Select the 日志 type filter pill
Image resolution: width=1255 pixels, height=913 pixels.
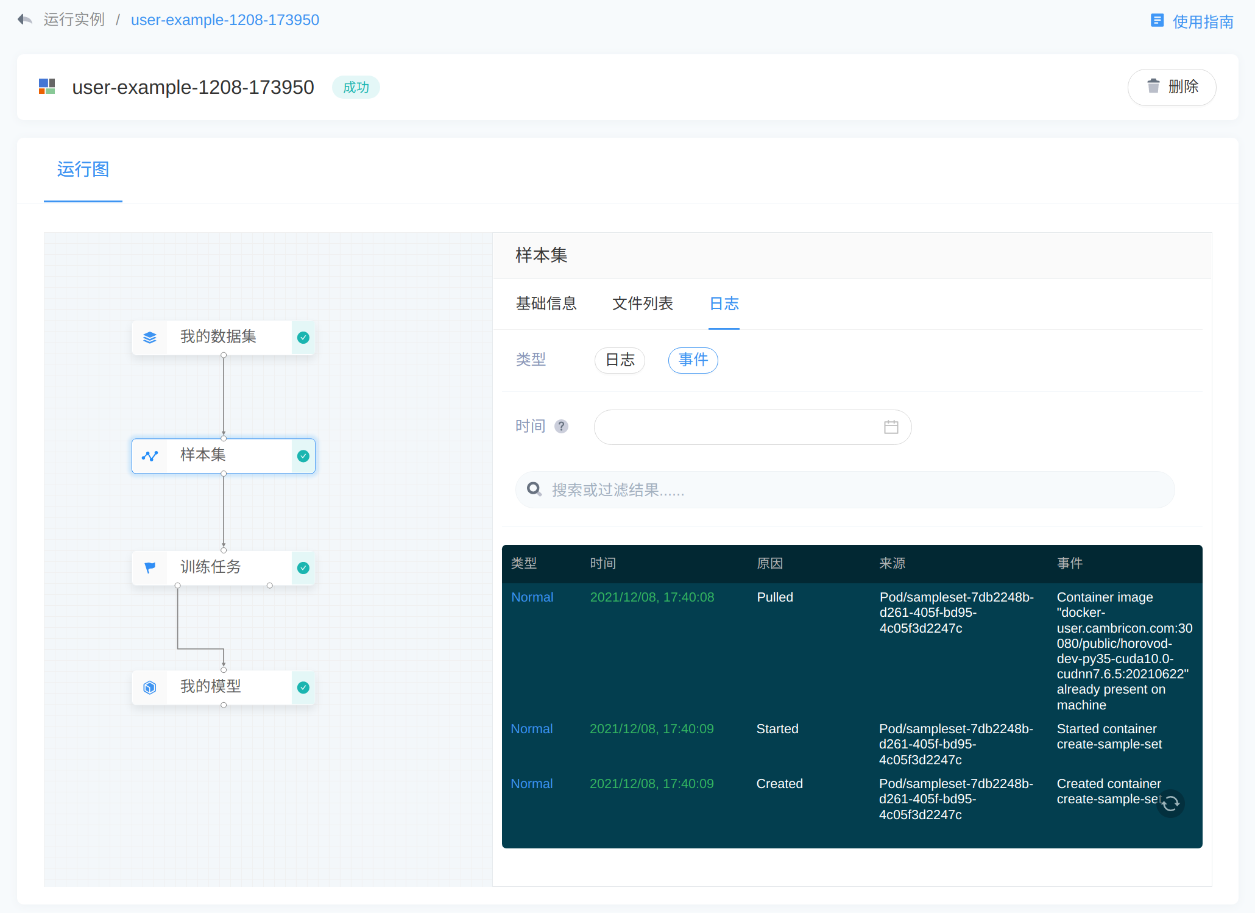620,360
